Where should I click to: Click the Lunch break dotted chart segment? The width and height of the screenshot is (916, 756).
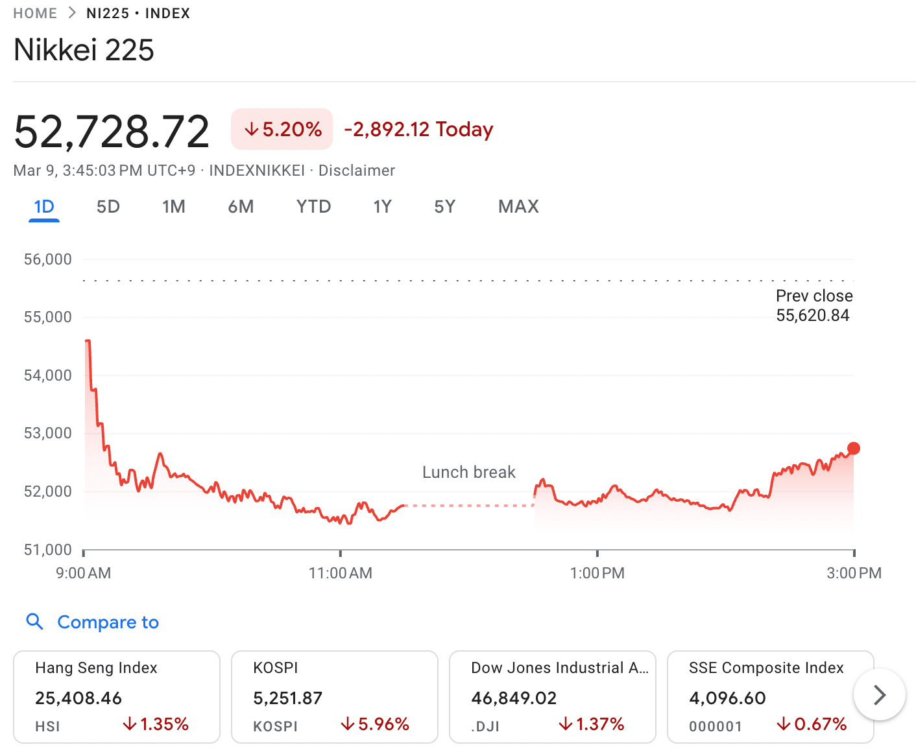[468, 504]
